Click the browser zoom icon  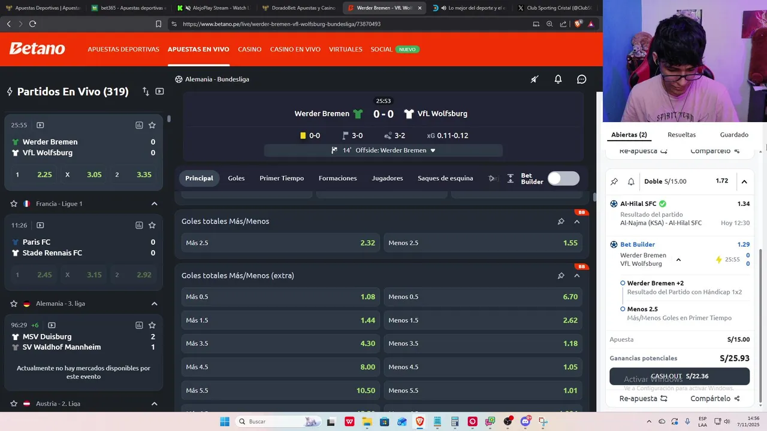pos(549,24)
